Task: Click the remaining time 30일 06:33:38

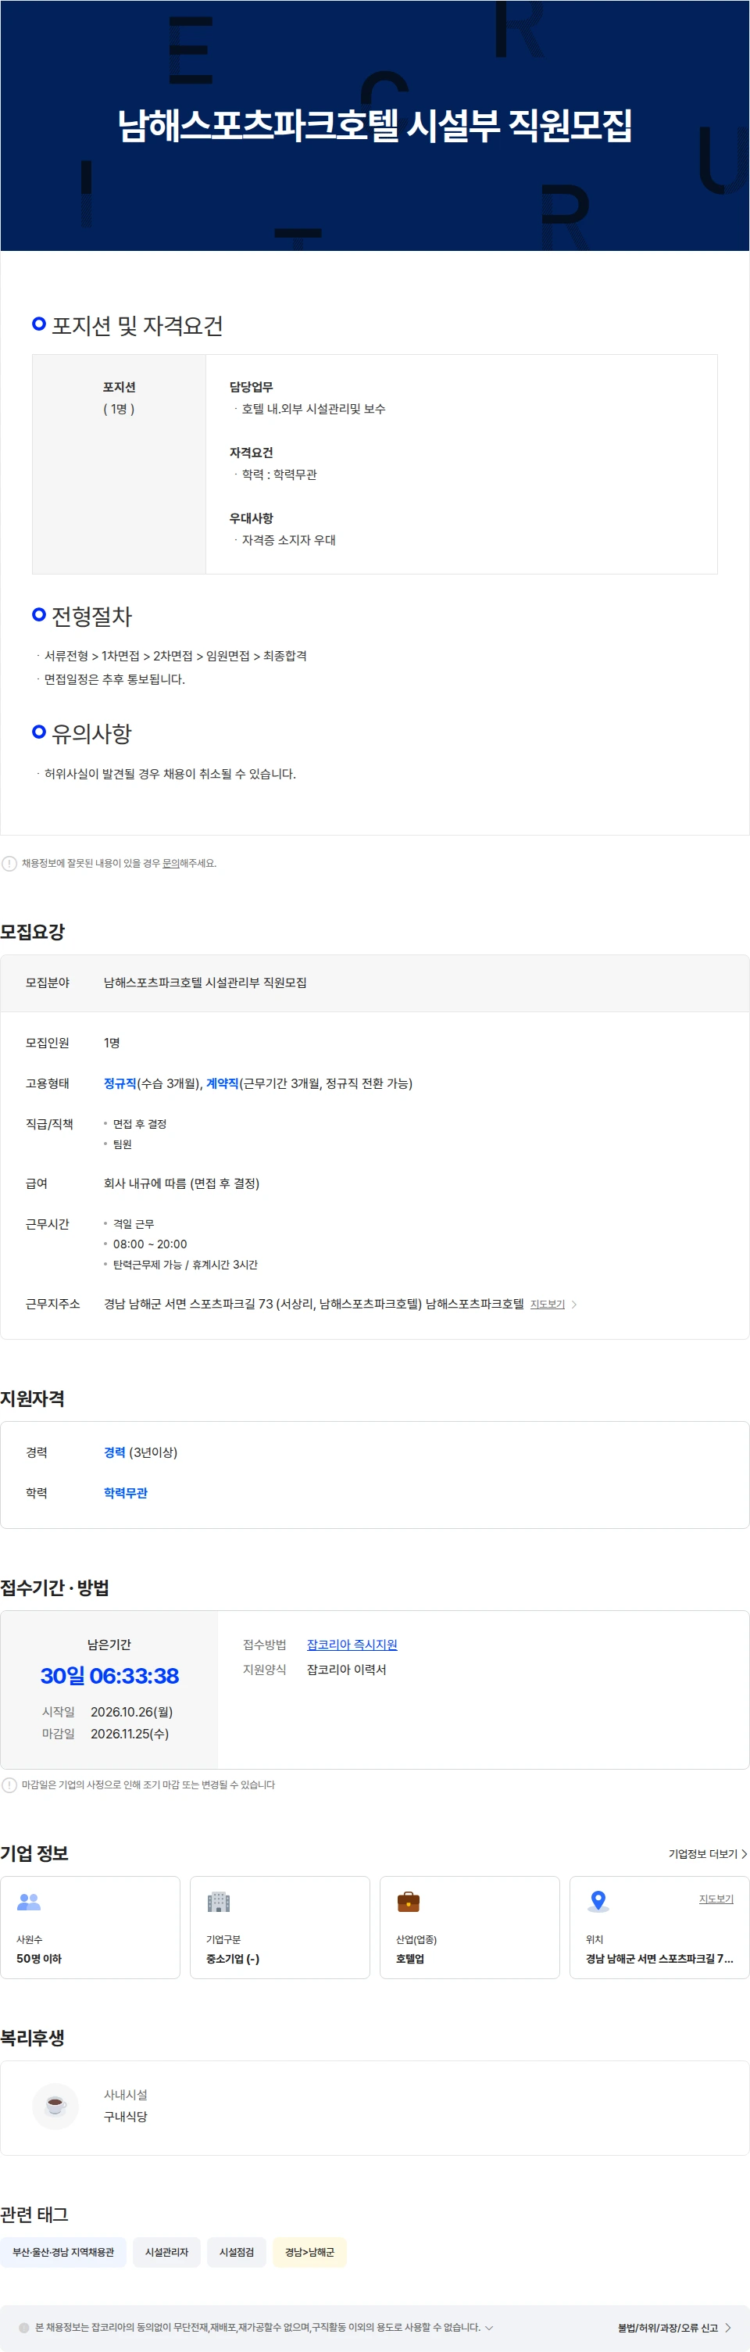Action: [109, 1675]
